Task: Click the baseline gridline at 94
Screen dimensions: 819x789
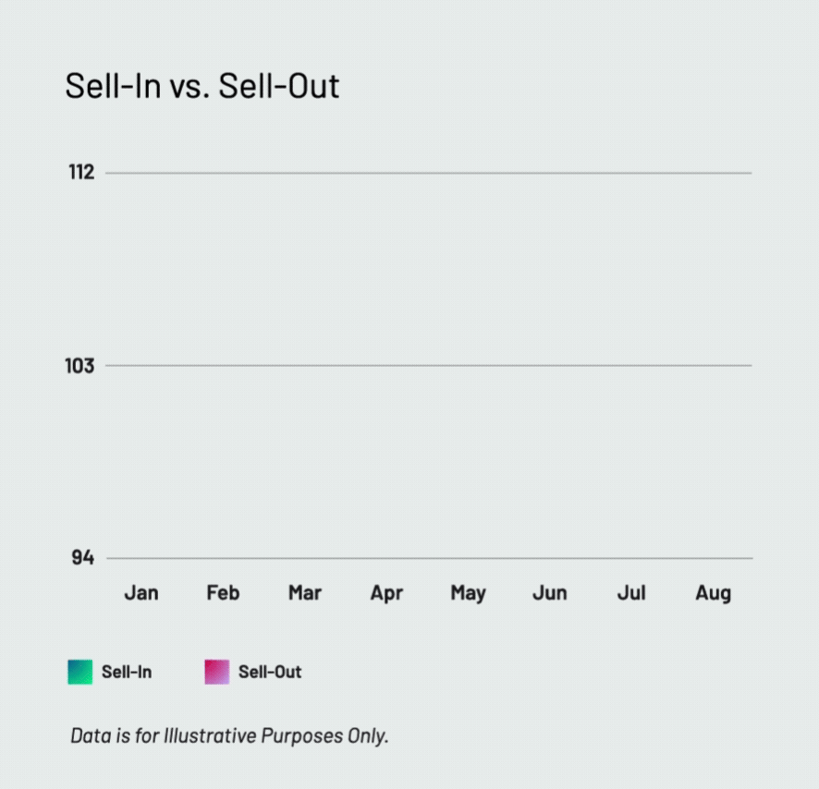Action: pos(429,558)
